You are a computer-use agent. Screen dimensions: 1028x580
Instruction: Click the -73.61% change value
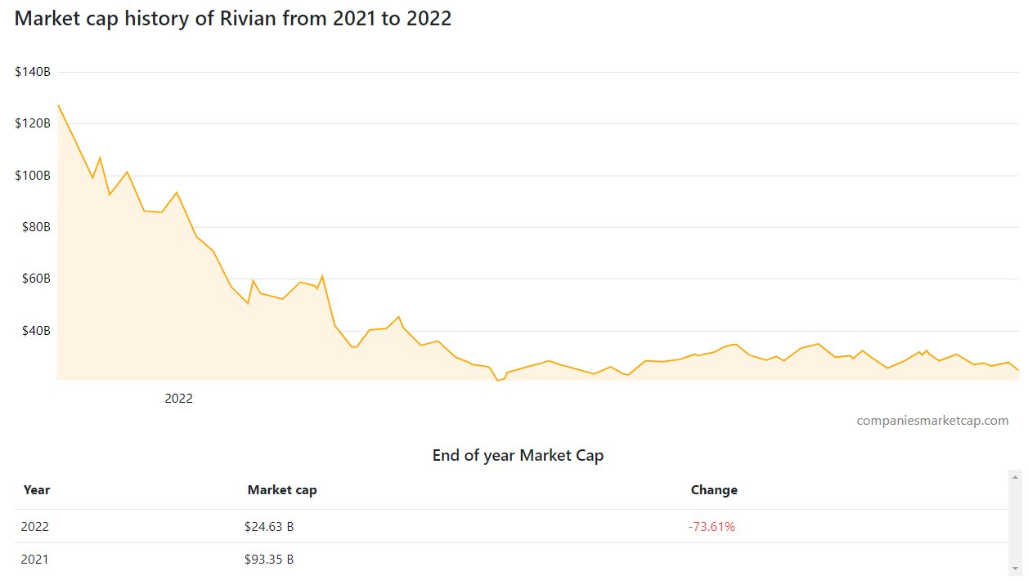(x=712, y=527)
